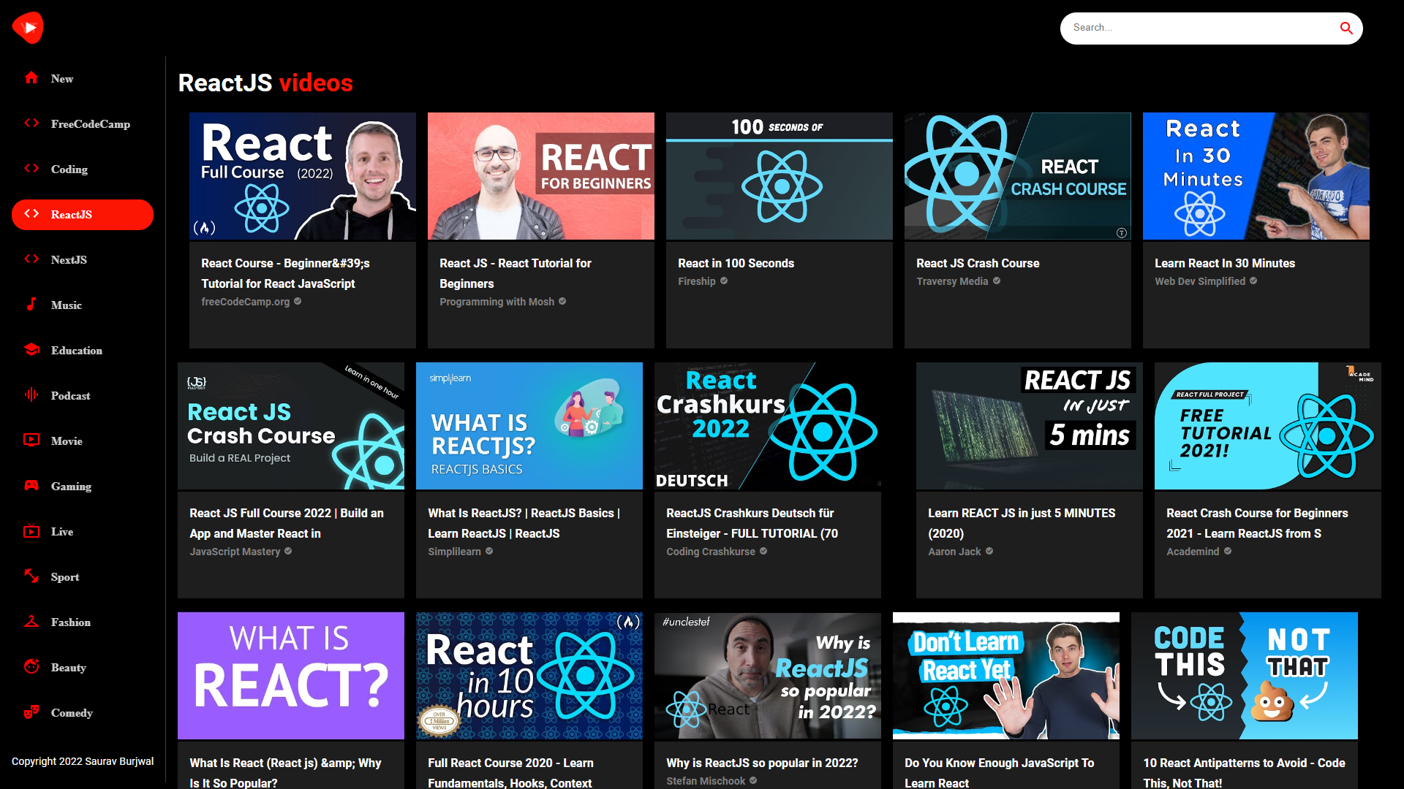Open Code This Not That thumbnail

click(x=1245, y=676)
